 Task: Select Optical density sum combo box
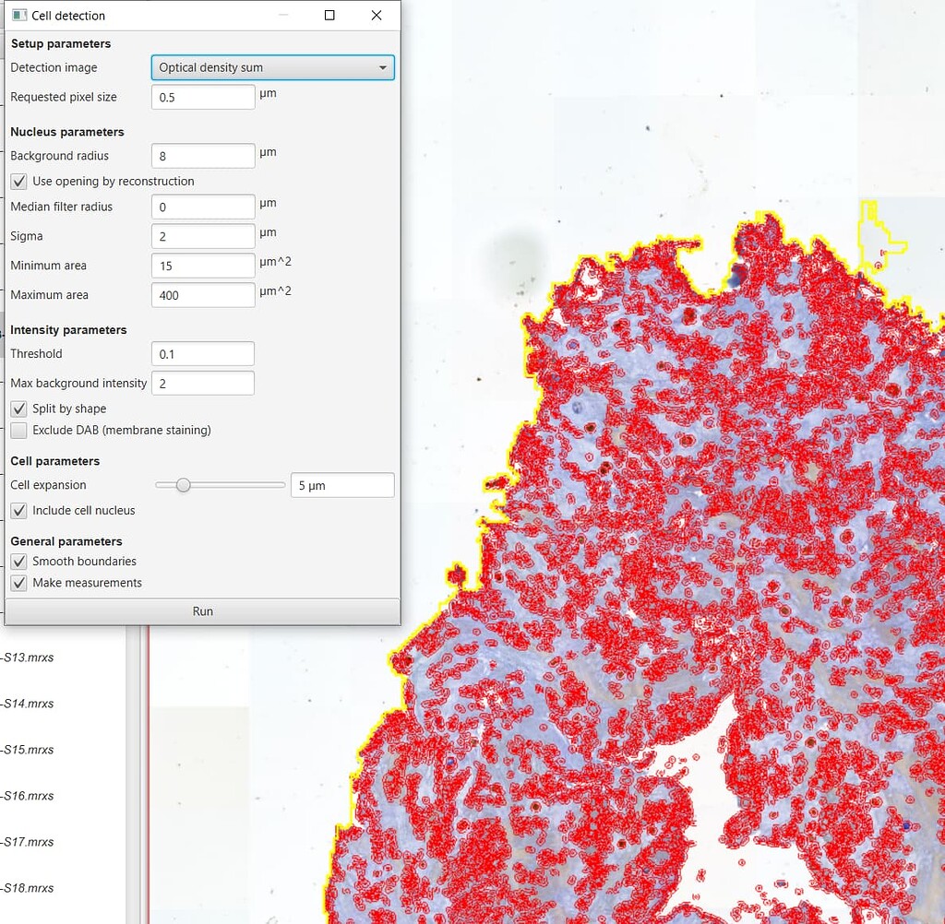272,67
